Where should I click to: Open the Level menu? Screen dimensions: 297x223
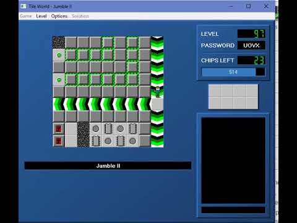tap(41, 16)
